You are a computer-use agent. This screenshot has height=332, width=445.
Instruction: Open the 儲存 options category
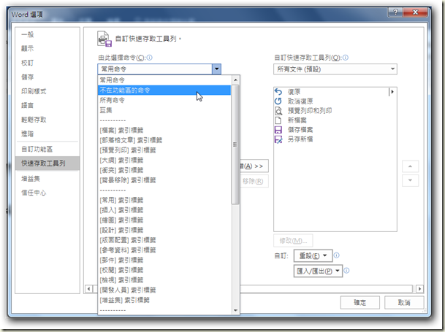[x=47, y=77]
